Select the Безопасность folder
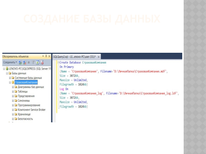 click(x=25, y=119)
